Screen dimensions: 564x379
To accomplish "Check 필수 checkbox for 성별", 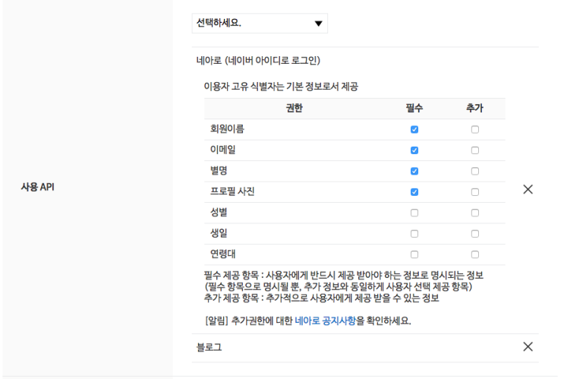I will point(414,213).
